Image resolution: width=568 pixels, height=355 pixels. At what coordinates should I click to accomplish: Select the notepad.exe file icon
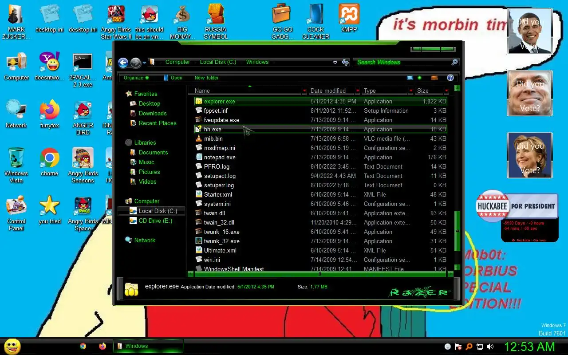199,157
